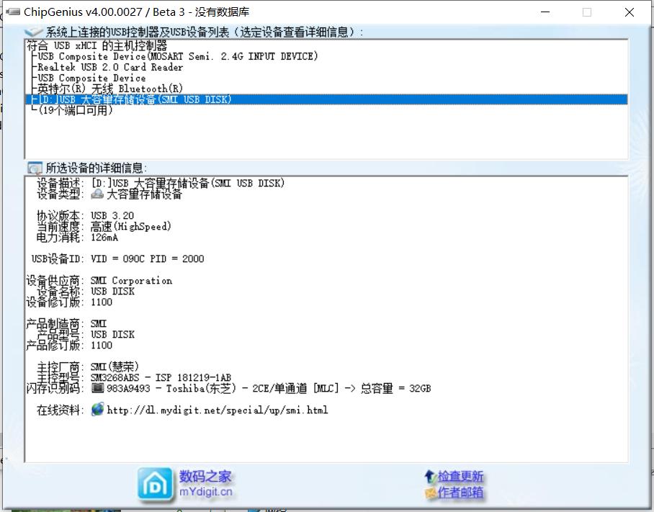
Task: Select MOSART Semi 2.4G INPUT DEVICE entry
Action: coord(177,56)
